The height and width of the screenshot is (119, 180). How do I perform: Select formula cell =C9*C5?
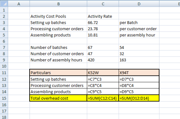coord(103,92)
